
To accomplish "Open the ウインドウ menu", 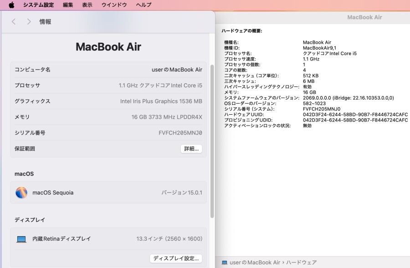I will pos(114,5).
